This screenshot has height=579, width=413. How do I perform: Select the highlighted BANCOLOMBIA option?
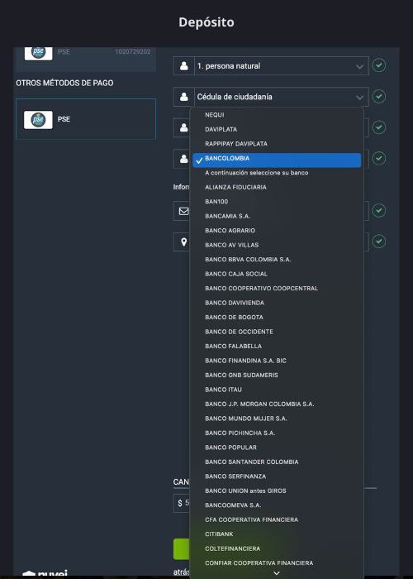277,160
